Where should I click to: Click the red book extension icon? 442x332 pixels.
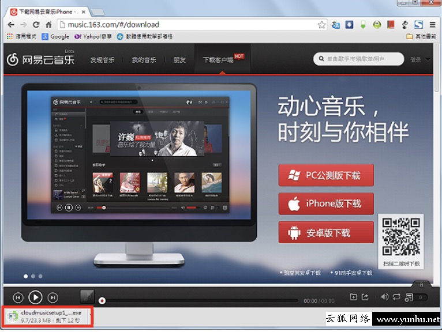pos(391,25)
